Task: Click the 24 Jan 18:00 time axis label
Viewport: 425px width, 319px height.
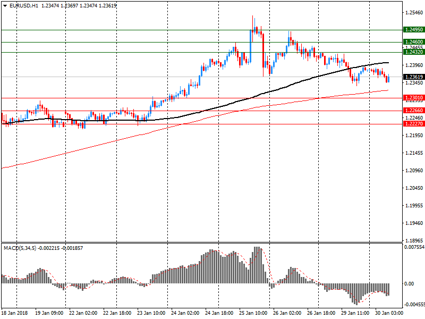Action: [219, 313]
